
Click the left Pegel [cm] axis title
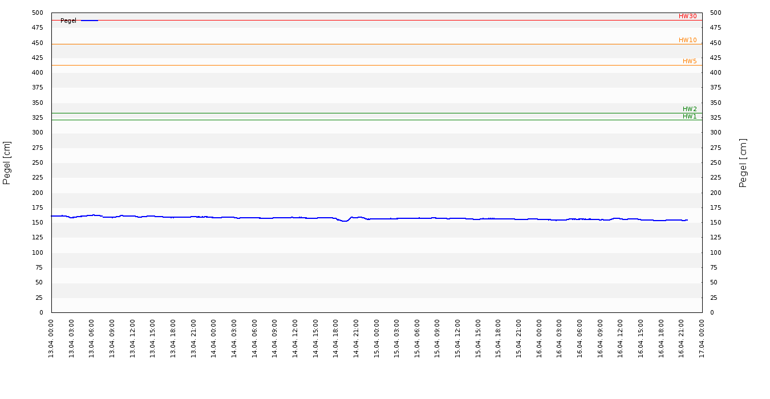click(x=7, y=162)
